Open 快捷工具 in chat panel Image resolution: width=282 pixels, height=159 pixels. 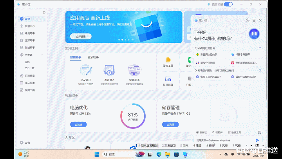pyautogui.click(x=234, y=132)
